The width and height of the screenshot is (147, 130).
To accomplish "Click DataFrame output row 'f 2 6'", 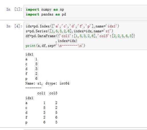I will [x=41, y=117].
